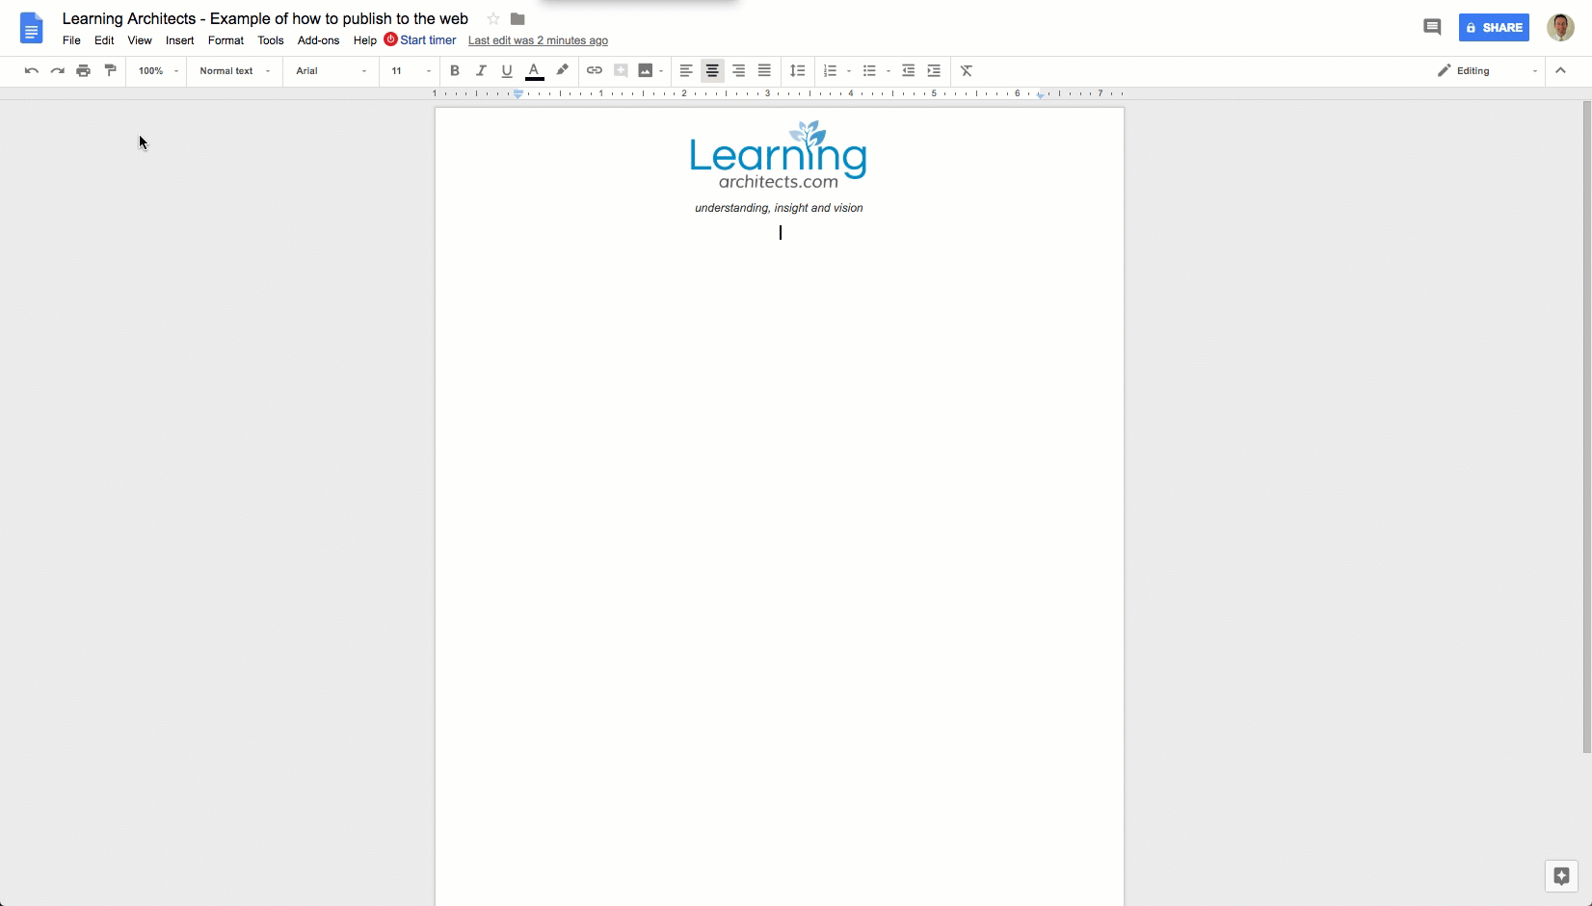Click the vertical scrollbar
The height and width of the screenshot is (906, 1592).
(x=1586, y=427)
